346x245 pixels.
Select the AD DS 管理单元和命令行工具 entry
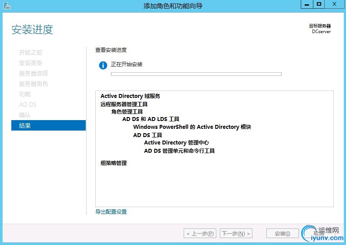[179, 151]
